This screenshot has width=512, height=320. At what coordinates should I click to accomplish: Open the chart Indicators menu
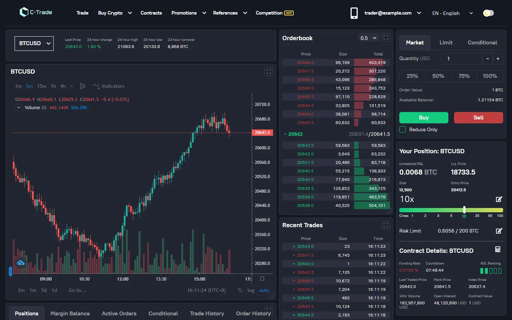point(108,86)
